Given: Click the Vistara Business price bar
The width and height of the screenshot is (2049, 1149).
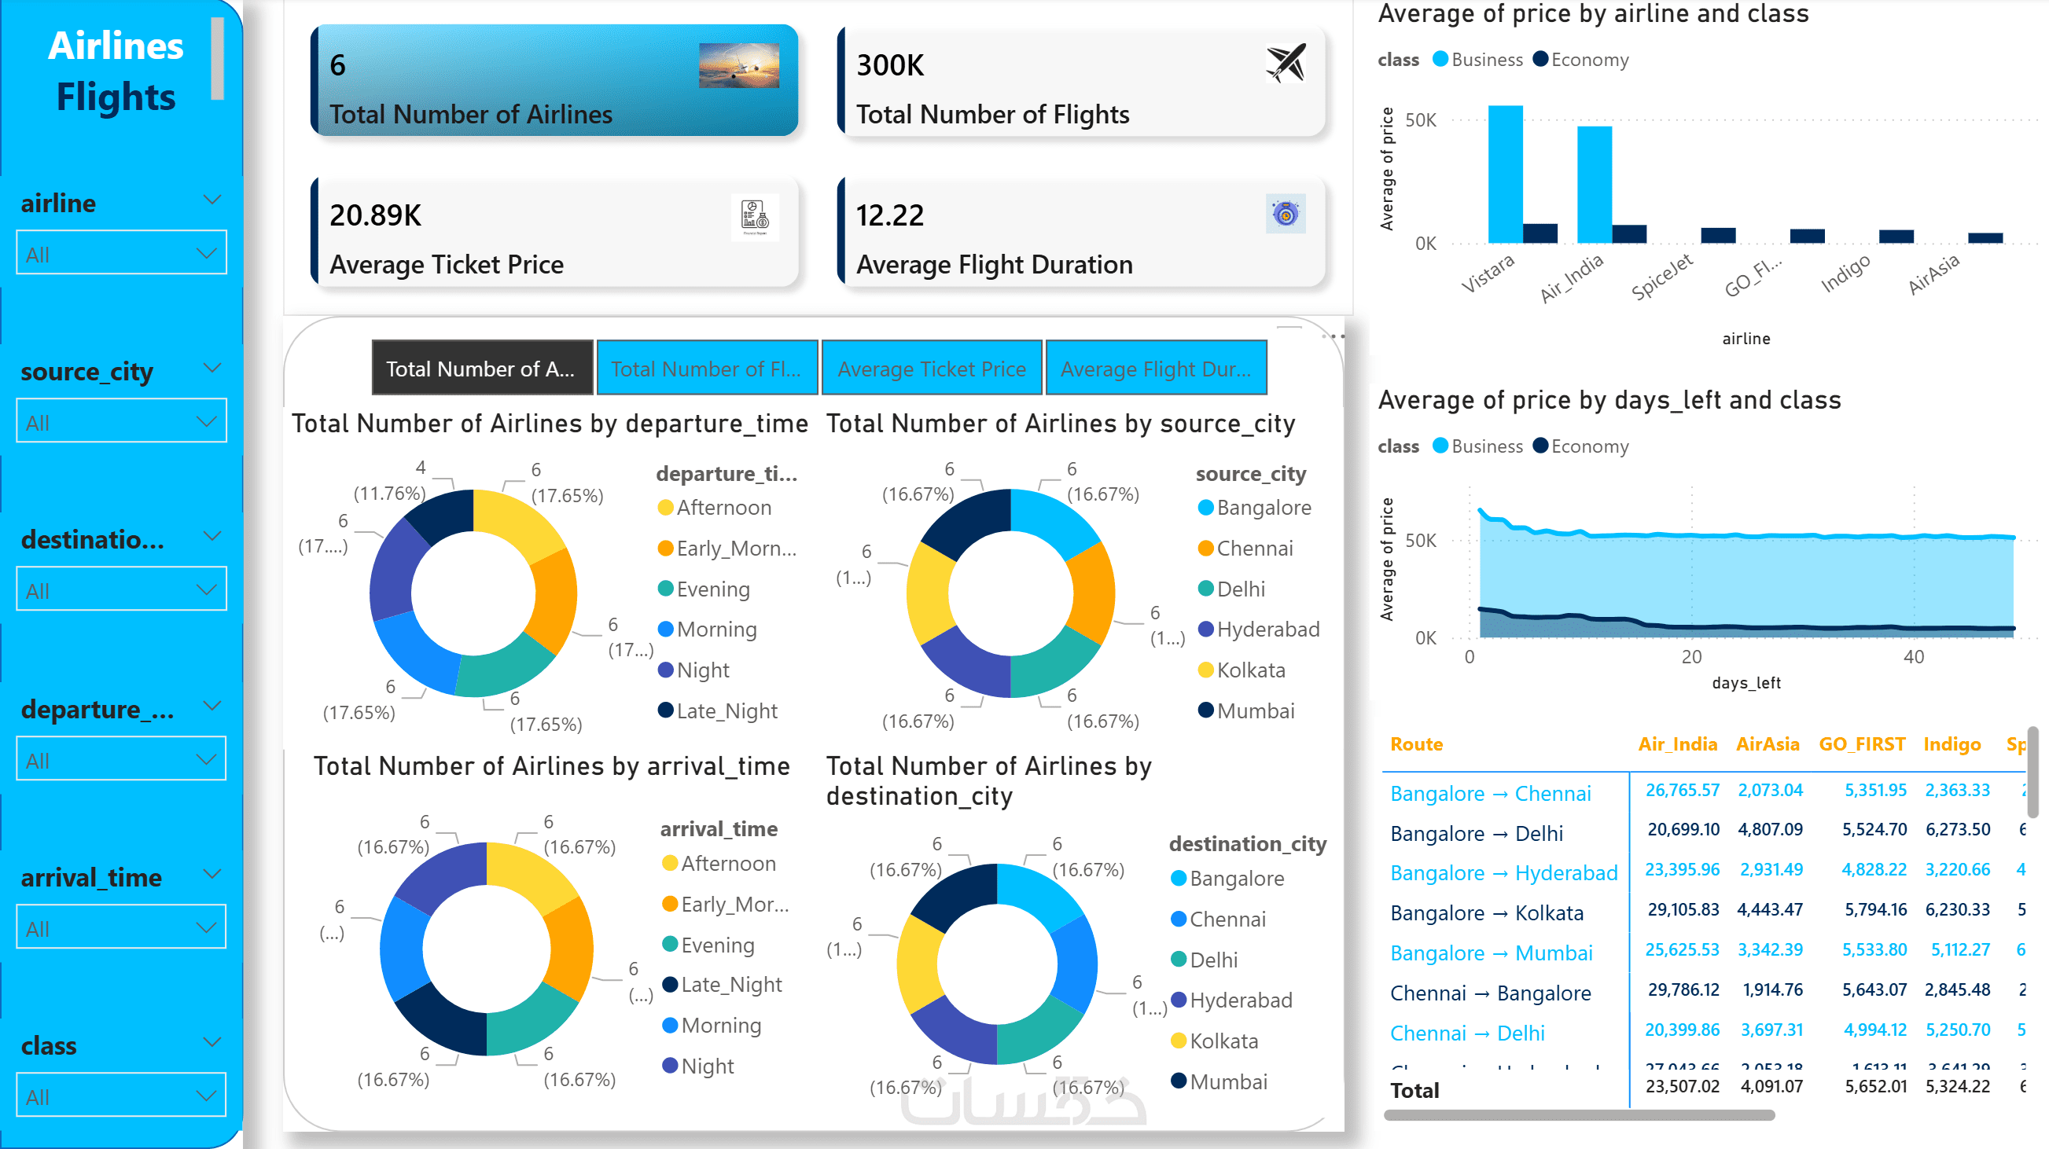Looking at the screenshot, I should click(x=1505, y=174).
